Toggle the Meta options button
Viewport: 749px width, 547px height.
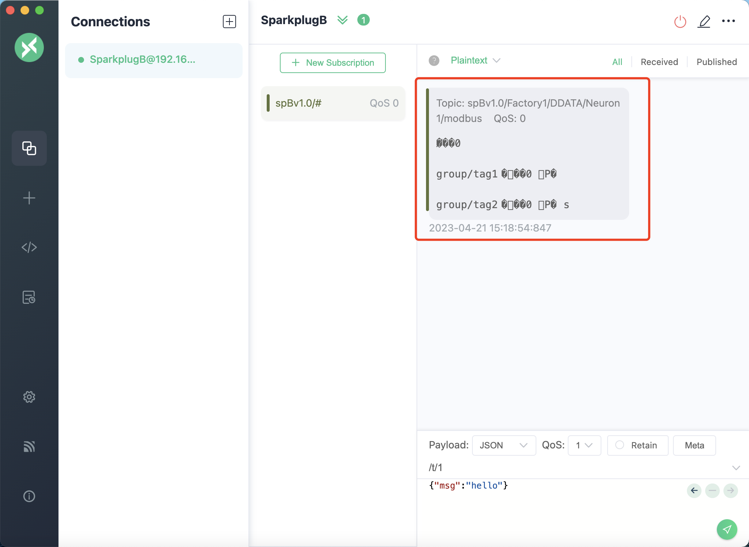[x=693, y=445]
